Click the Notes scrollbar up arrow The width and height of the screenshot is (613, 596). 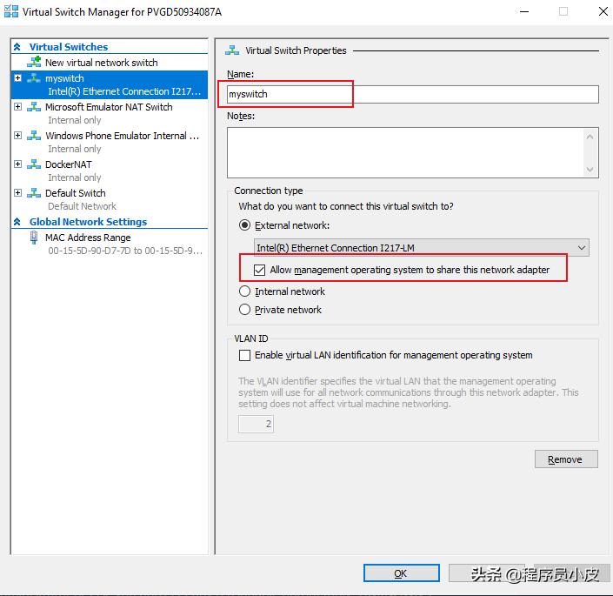pos(590,137)
